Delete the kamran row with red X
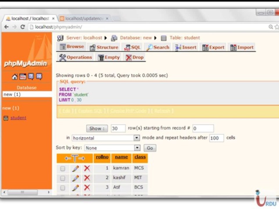279x209 pixels. coord(87,168)
